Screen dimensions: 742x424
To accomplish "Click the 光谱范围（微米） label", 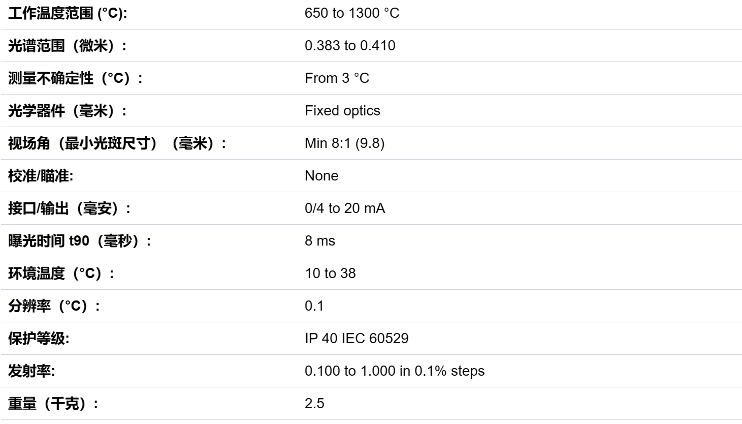I will pos(68,46).
